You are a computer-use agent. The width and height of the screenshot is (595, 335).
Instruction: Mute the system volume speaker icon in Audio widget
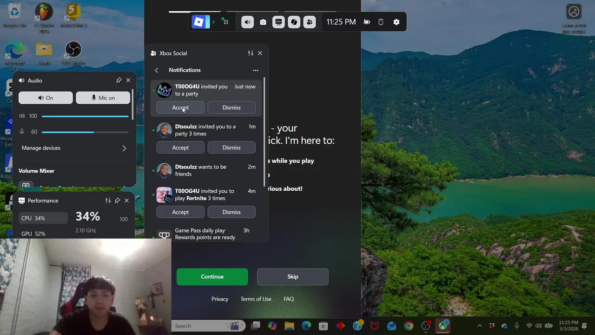point(22,116)
